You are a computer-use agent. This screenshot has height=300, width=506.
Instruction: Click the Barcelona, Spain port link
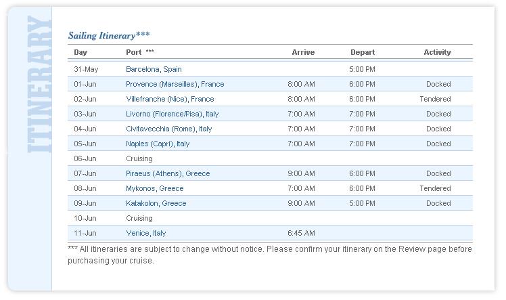point(154,69)
